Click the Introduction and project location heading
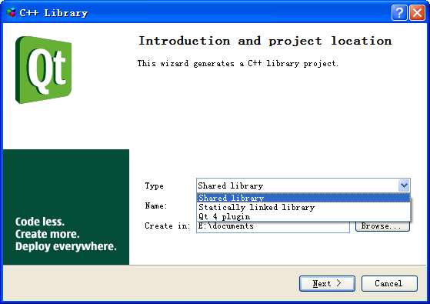Image resolution: width=430 pixels, height=304 pixels. pos(265,41)
